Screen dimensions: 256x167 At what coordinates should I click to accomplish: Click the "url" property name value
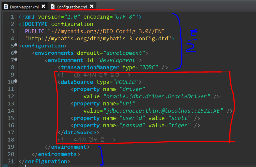pyautogui.click(x=127, y=104)
